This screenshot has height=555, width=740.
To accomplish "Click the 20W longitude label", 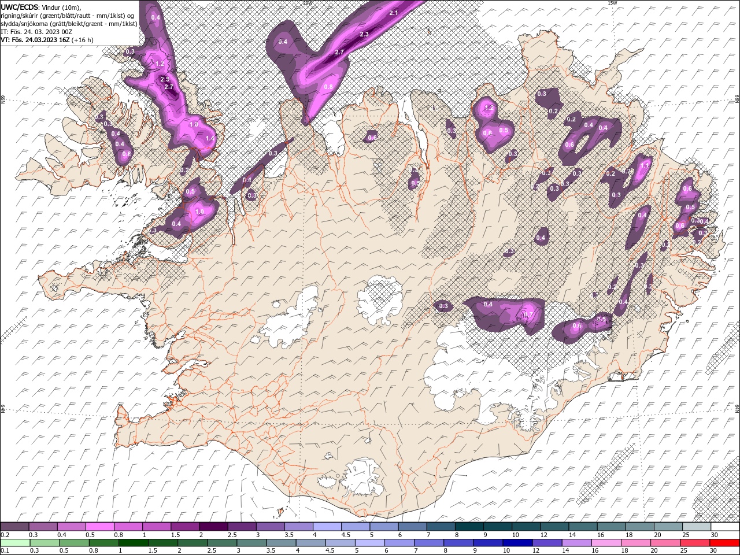I will coord(308,3).
